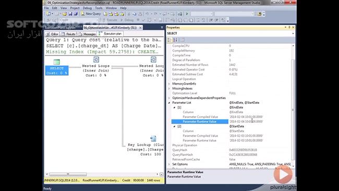Select the CompileMemory property row

click(x=232, y=51)
